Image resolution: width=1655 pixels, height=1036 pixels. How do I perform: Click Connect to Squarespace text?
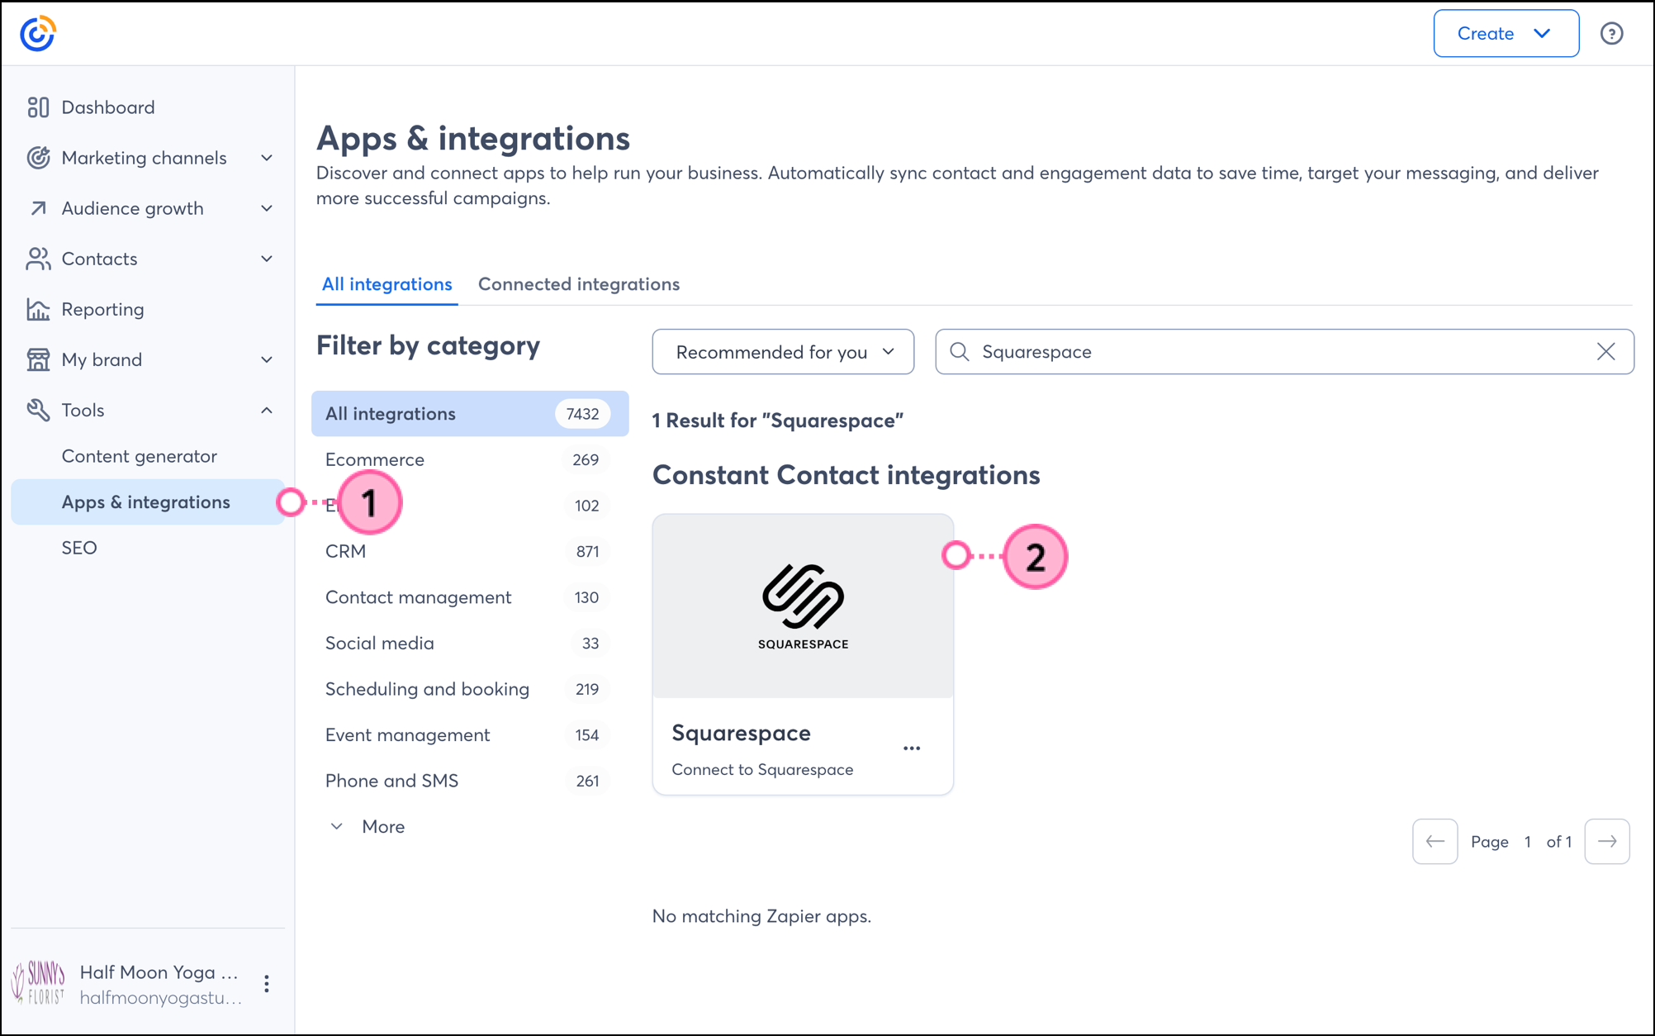(762, 770)
